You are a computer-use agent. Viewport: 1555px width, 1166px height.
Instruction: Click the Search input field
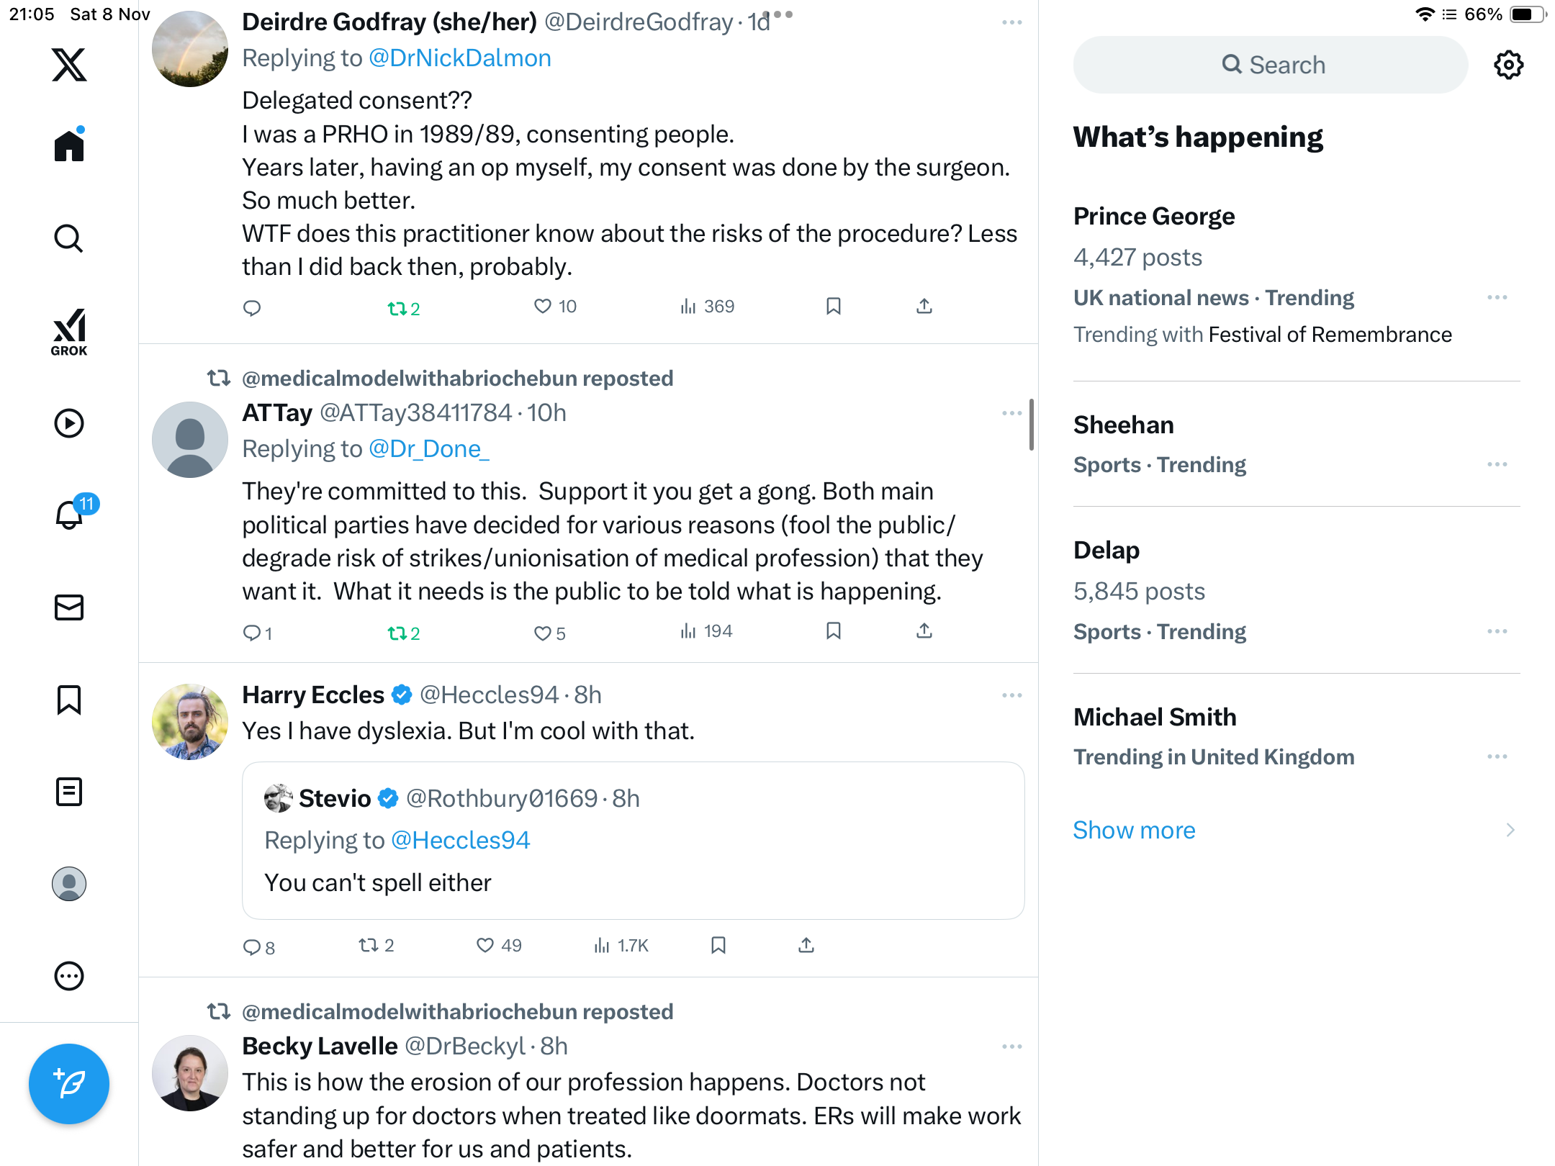click(1271, 65)
